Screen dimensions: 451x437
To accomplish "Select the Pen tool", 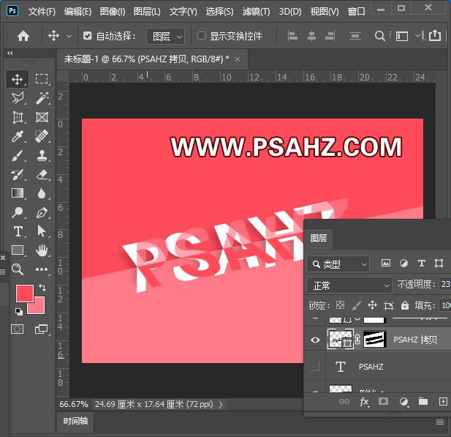I will coord(42,212).
